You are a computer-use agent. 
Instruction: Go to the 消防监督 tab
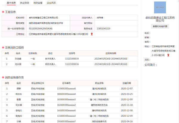pos(38,2)
